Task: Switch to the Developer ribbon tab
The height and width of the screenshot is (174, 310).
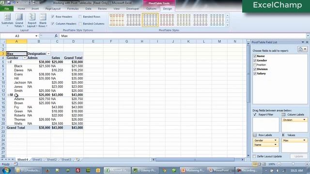Action: 133,9
